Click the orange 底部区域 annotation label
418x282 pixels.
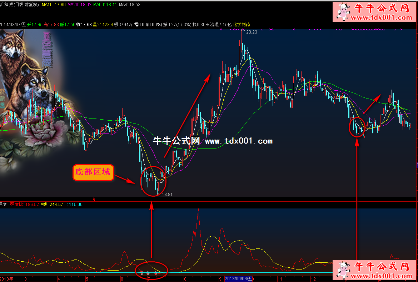[x=94, y=173]
